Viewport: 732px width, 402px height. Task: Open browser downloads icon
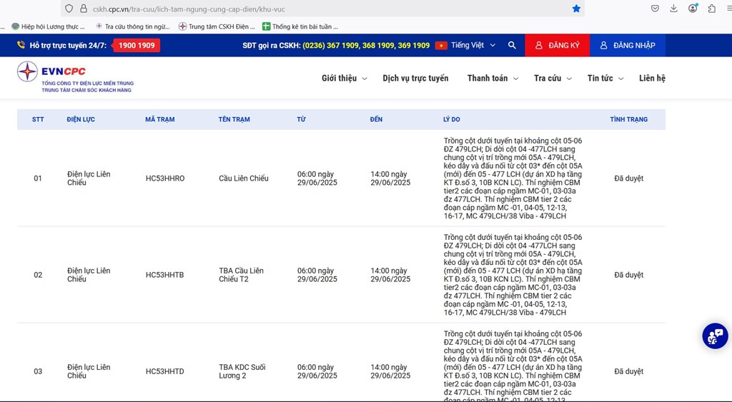pos(673,9)
